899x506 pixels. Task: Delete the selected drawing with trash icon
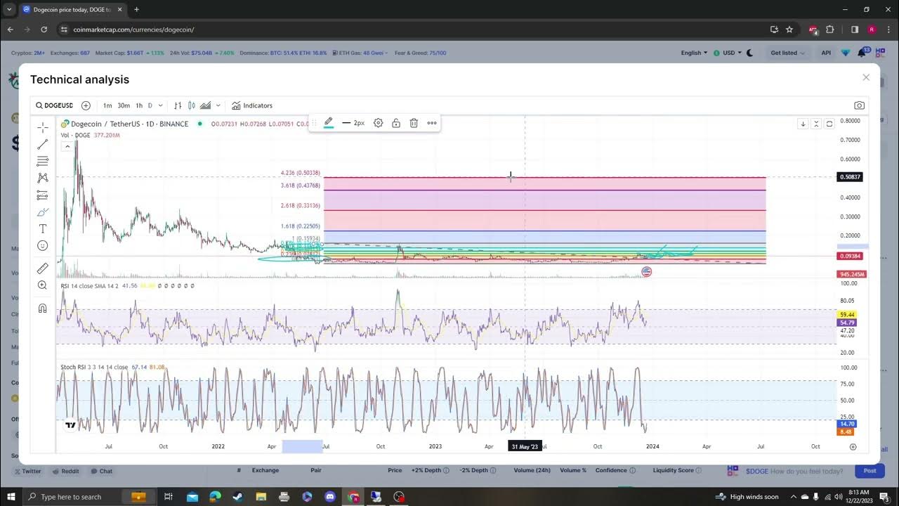(x=414, y=123)
